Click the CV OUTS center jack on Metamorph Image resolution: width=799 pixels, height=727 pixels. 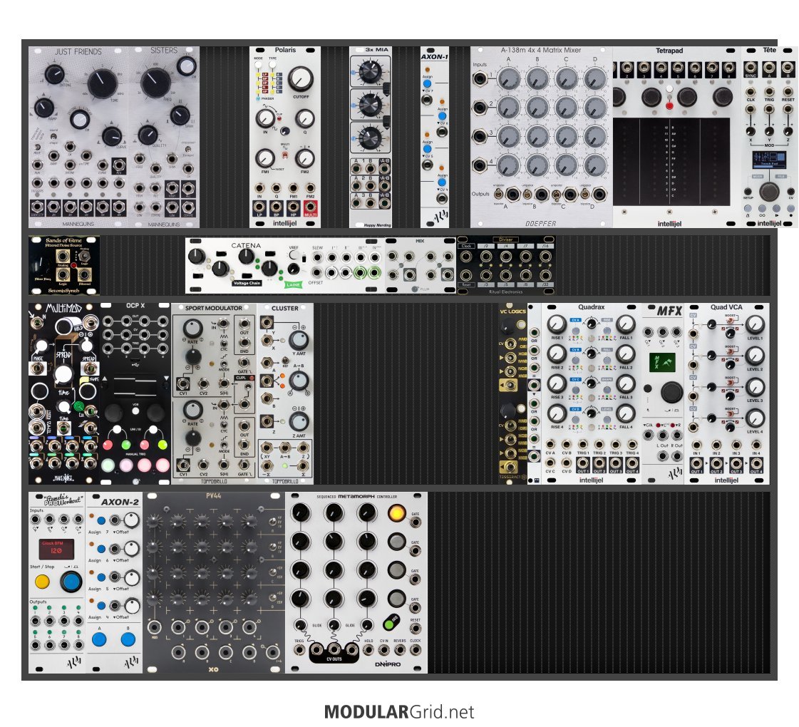point(334,649)
